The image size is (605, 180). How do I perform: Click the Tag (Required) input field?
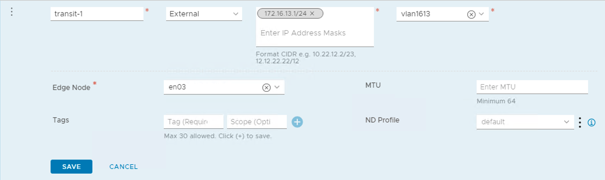(193, 122)
